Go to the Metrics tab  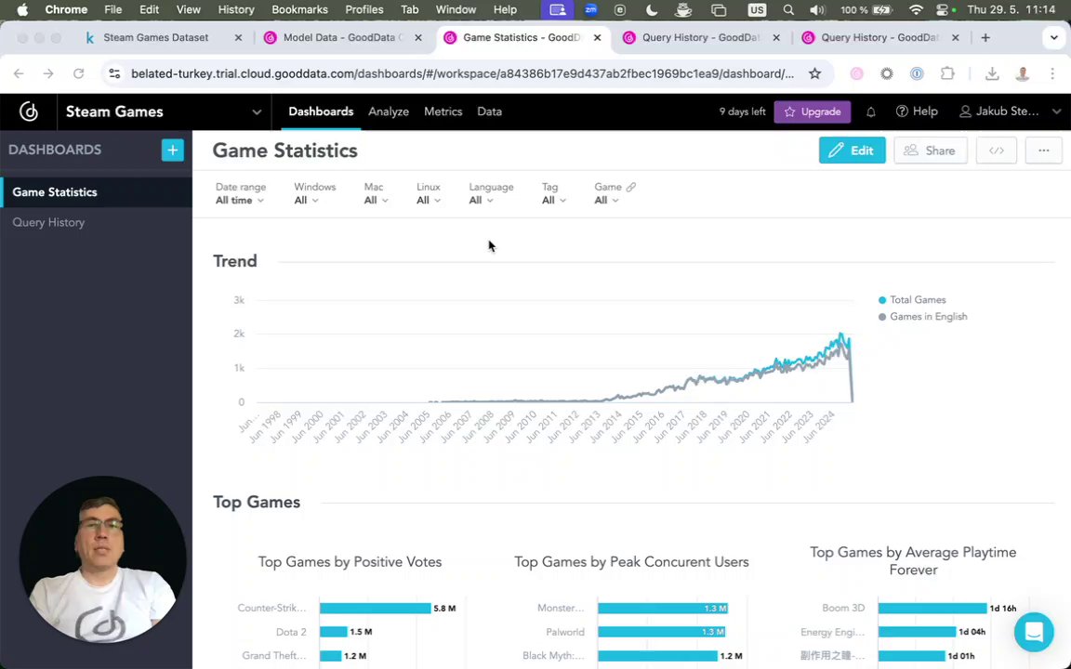tap(443, 111)
